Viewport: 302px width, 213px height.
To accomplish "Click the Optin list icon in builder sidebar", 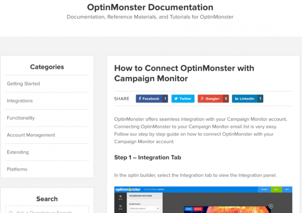I will click(x=120, y=206).
